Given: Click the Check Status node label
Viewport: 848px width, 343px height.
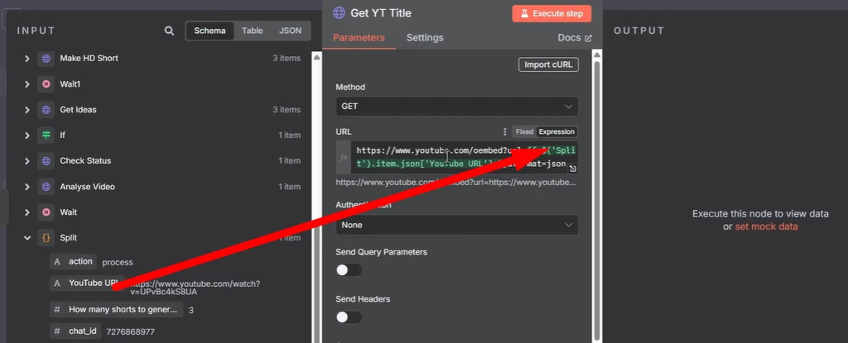Looking at the screenshot, I should coord(85,161).
